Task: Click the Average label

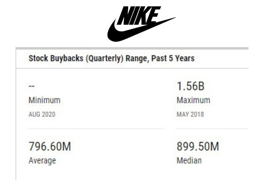Action: tap(42, 161)
